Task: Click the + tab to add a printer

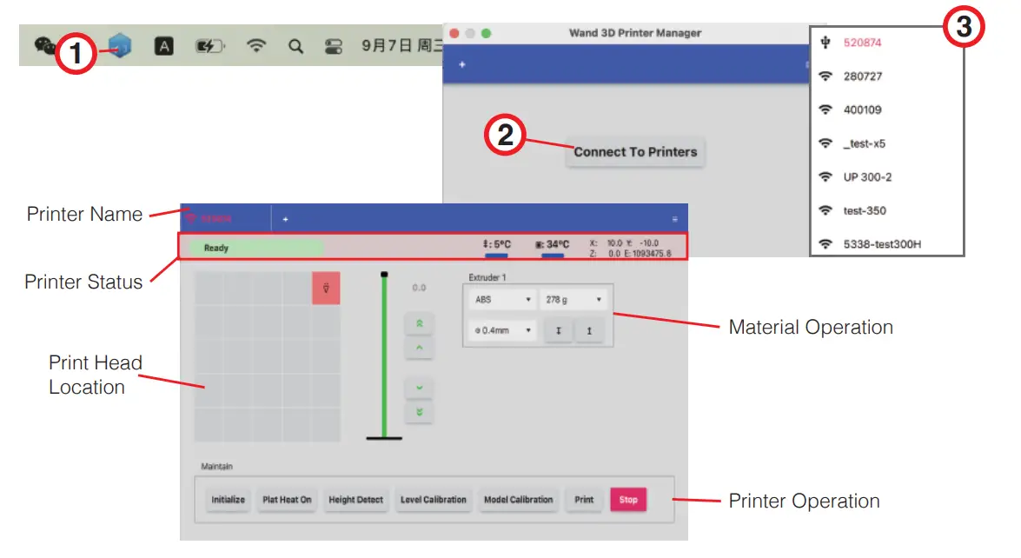Action: click(x=286, y=219)
